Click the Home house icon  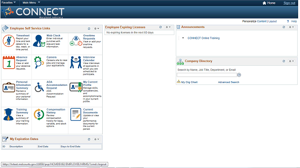(264, 3)
